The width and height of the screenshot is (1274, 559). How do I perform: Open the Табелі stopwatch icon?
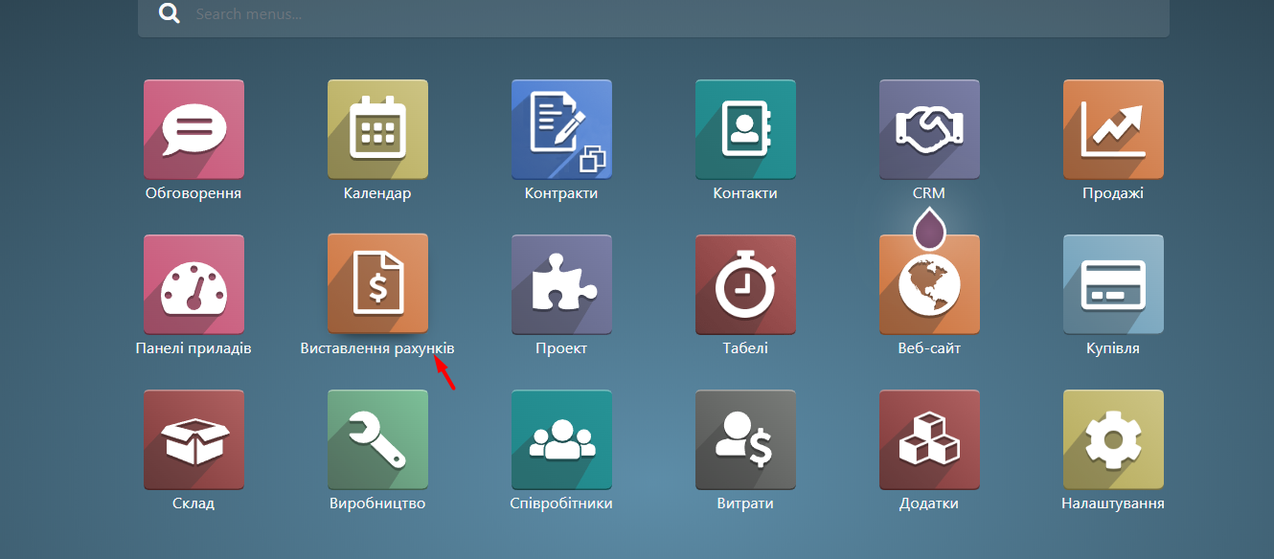coord(745,284)
